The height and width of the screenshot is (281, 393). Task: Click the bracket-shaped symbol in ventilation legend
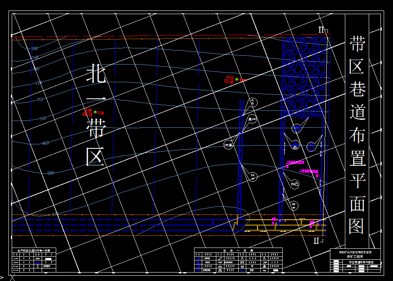[38, 266]
